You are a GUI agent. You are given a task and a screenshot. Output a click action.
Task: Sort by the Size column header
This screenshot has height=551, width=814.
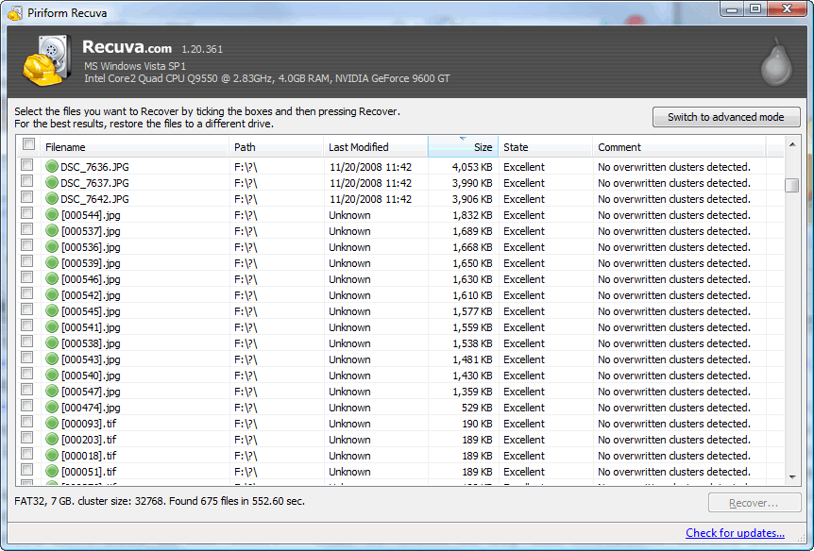[463, 147]
